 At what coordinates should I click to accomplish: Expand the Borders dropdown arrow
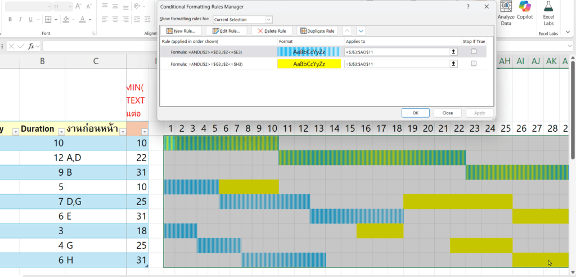point(56,20)
